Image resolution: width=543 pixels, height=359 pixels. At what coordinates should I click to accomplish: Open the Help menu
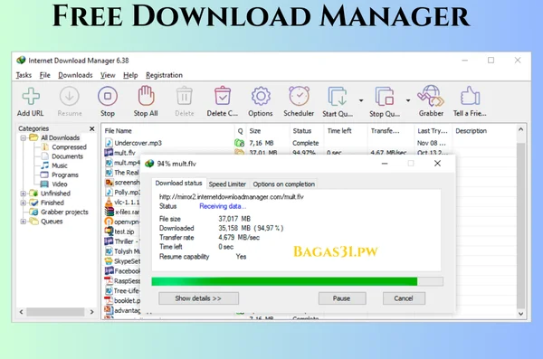click(x=130, y=75)
